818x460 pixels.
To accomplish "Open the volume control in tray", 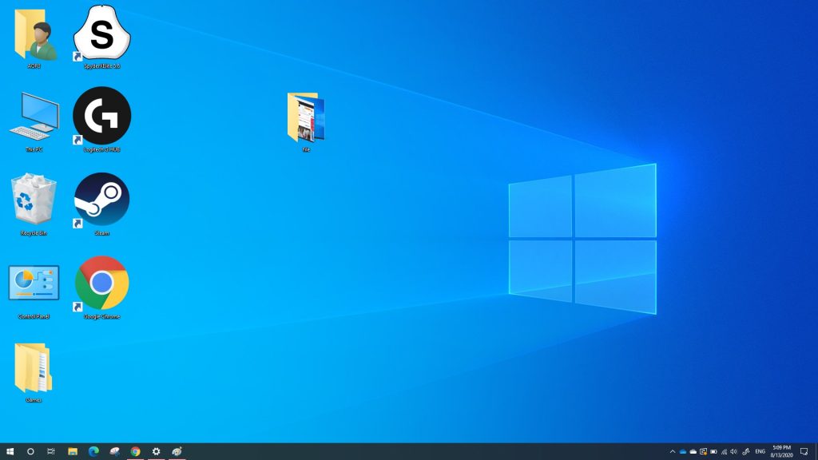I will click(x=734, y=452).
